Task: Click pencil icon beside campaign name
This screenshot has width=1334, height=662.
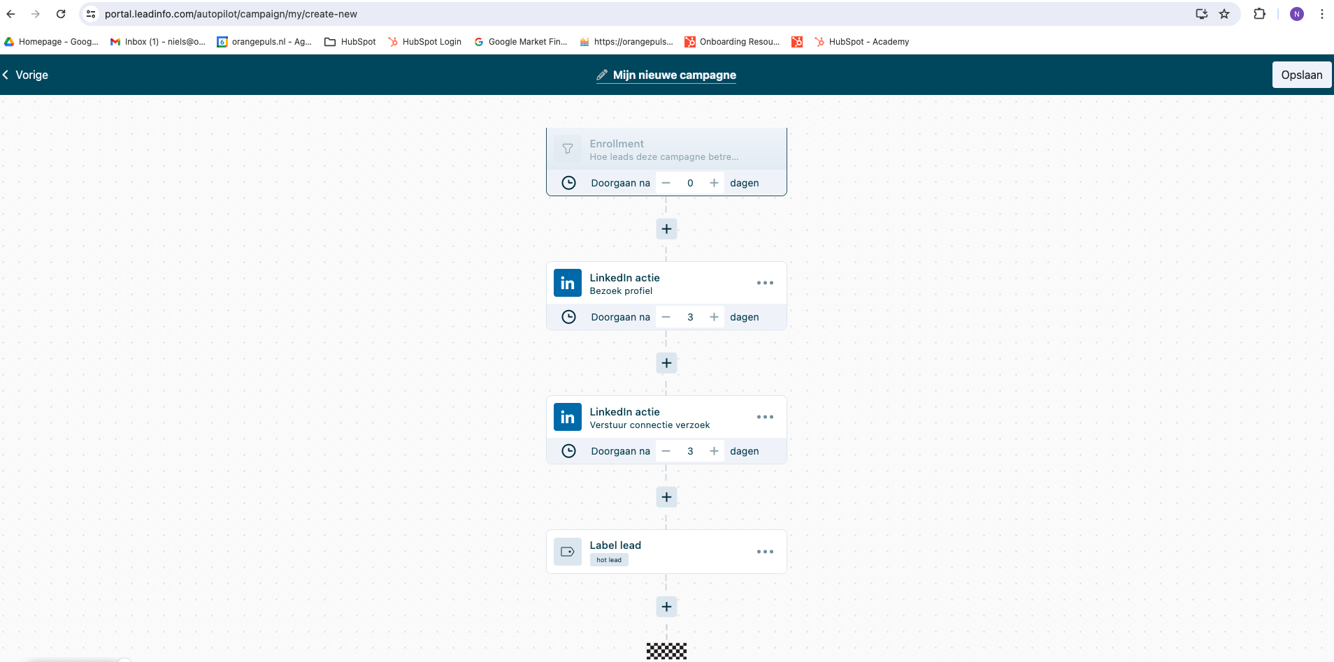Action: click(x=602, y=75)
